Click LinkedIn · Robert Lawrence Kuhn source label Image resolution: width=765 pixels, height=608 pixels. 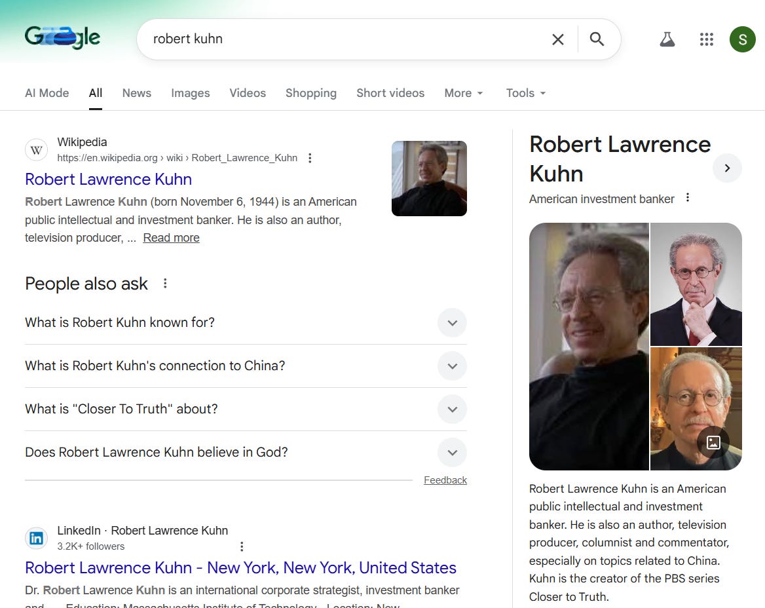click(x=143, y=531)
